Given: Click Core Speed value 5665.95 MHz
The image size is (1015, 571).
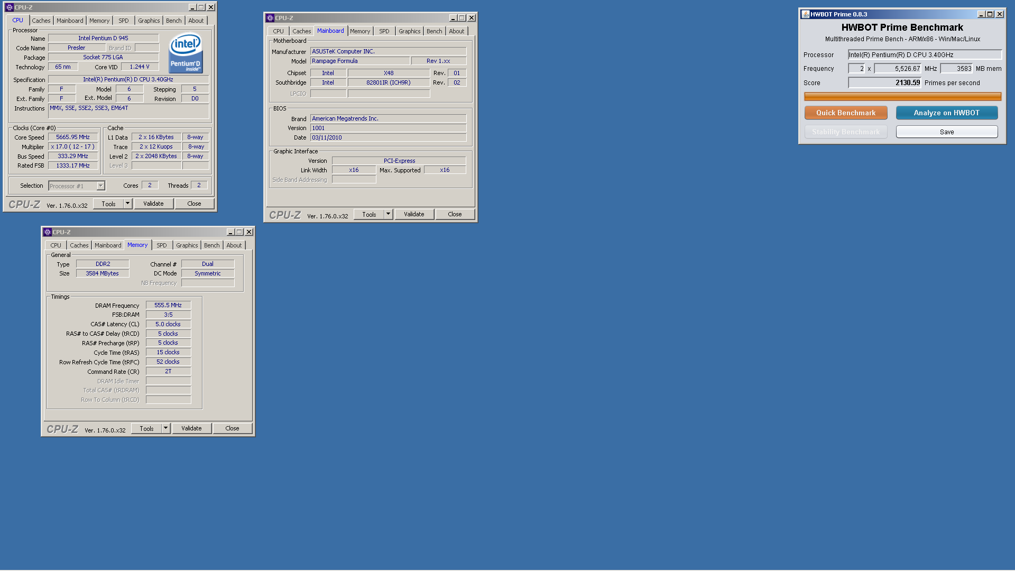Looking at the screenshot, I should 73,137.
